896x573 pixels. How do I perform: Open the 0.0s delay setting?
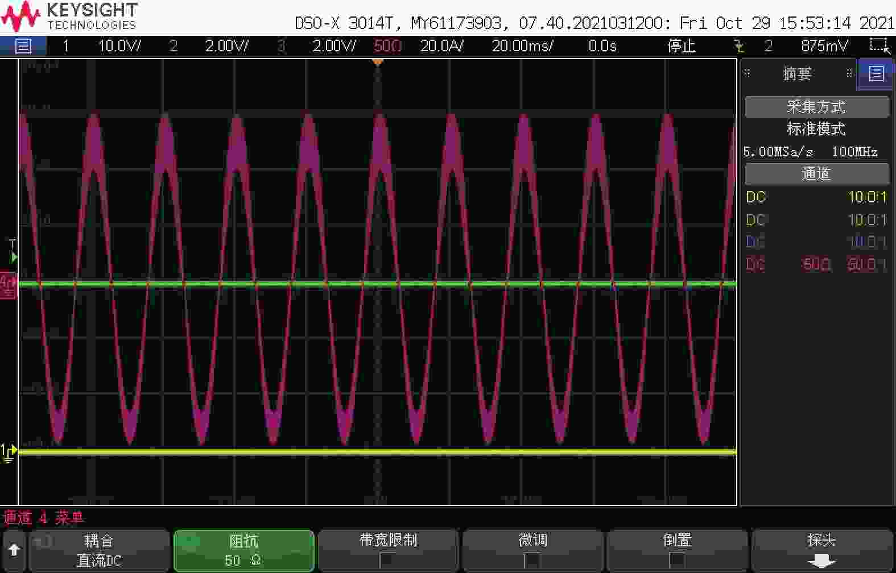coord(602,46)
